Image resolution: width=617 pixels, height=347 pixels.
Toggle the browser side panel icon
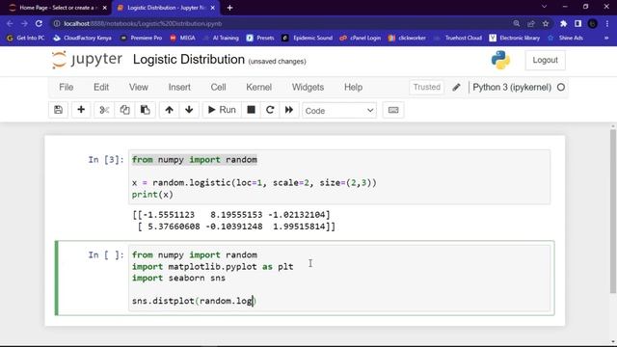point(577,23)
